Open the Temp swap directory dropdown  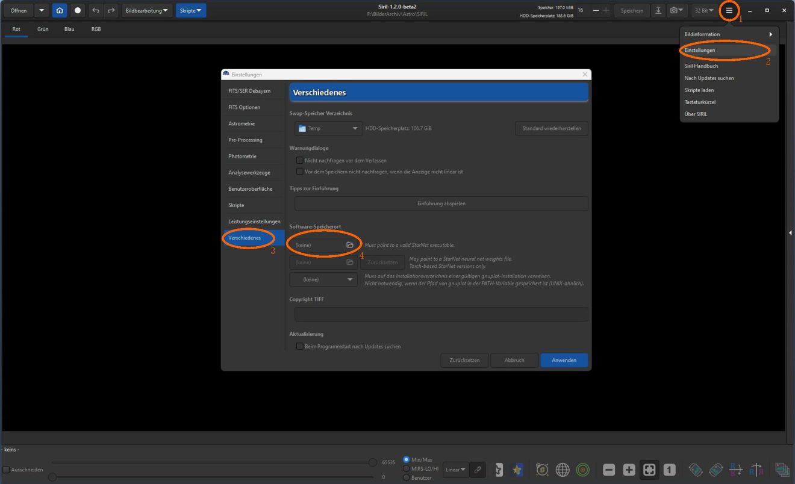(328, 128)
